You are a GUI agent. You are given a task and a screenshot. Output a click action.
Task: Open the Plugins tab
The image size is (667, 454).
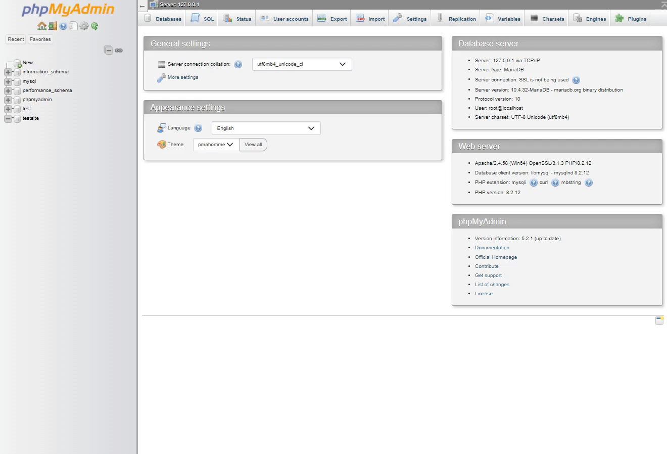[631, 19]
